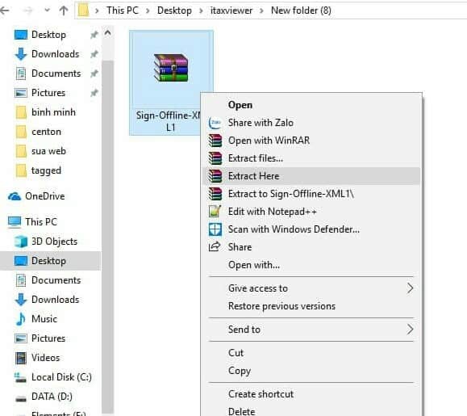Open Local Disk (C:) drive
The width and height of the screenshot is (467, 416).
(53, 377)
